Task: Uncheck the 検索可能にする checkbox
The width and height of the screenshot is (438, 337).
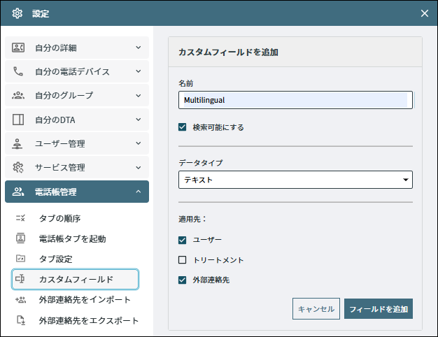Action: (182, 127)
